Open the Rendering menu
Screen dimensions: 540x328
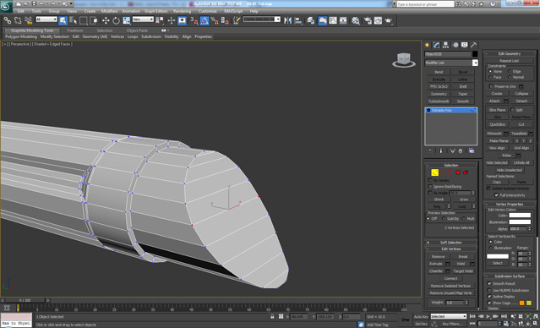(182, 11)
